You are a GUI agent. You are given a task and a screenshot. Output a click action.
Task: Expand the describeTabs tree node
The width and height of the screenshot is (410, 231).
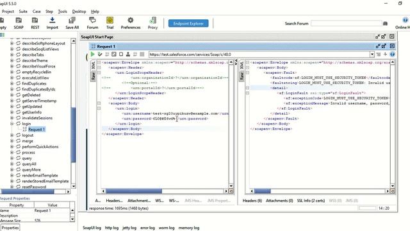12,55
